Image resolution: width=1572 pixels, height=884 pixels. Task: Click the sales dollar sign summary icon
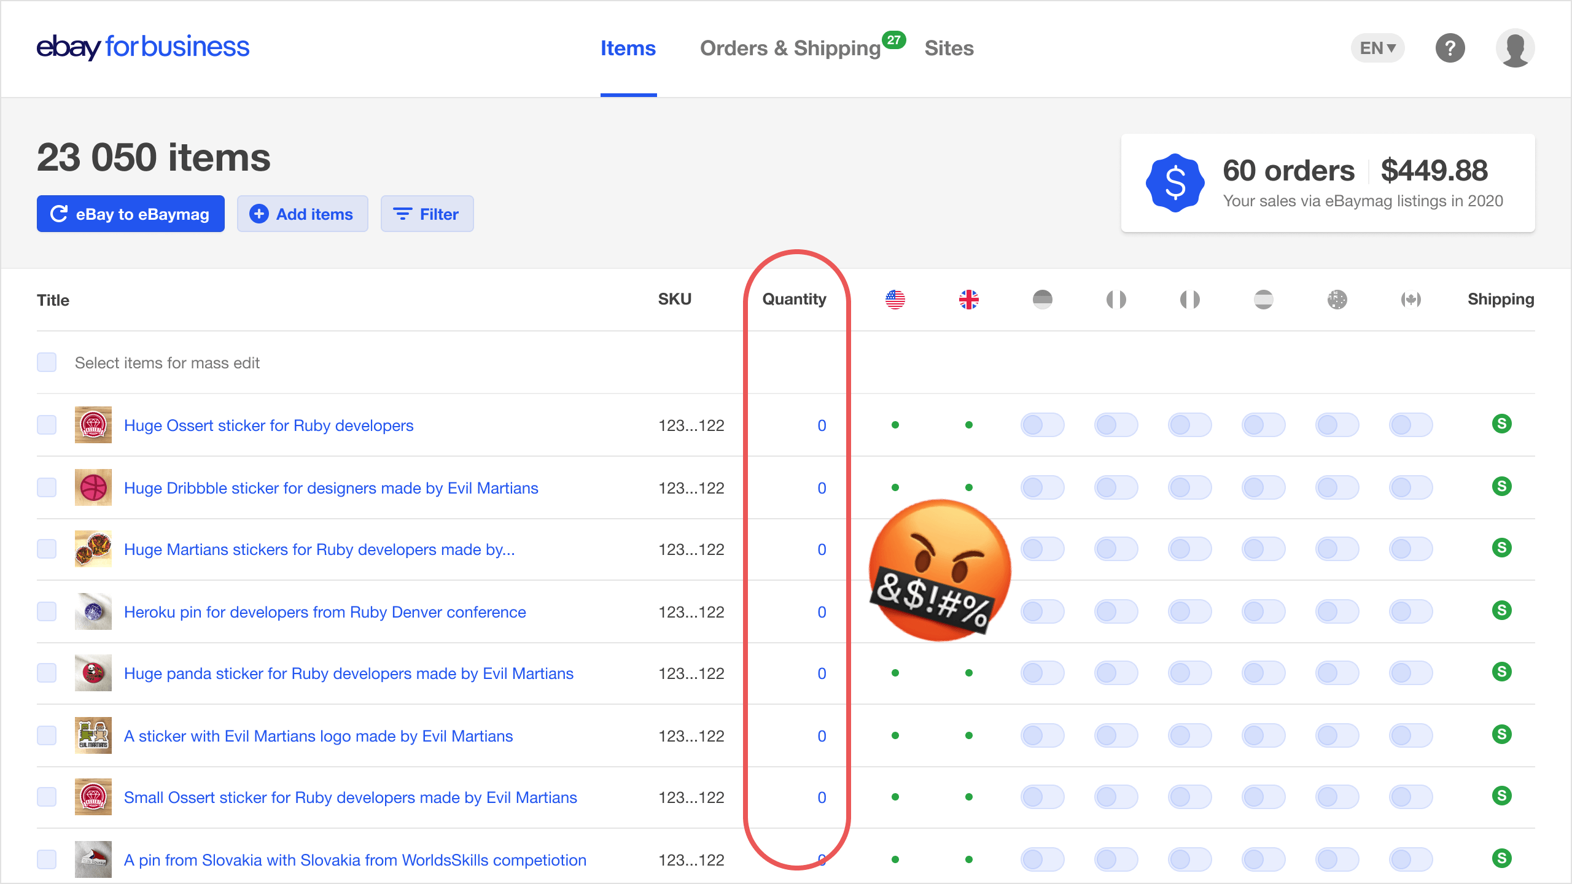click(x=1177, y=180)
